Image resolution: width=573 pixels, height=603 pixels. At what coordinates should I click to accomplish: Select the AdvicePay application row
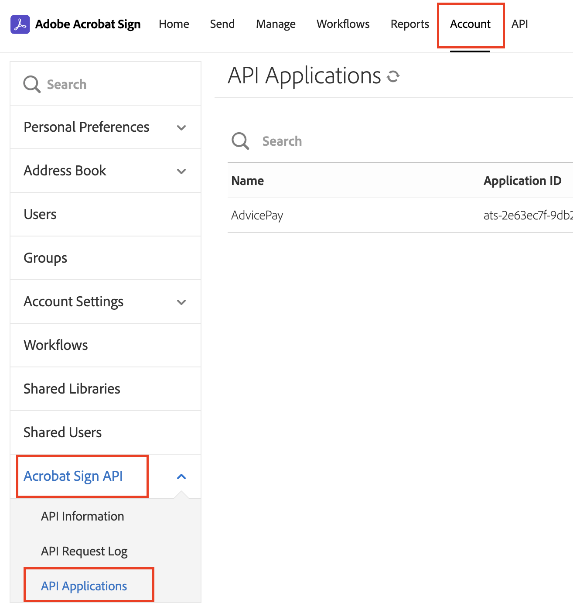pos(400,215)
